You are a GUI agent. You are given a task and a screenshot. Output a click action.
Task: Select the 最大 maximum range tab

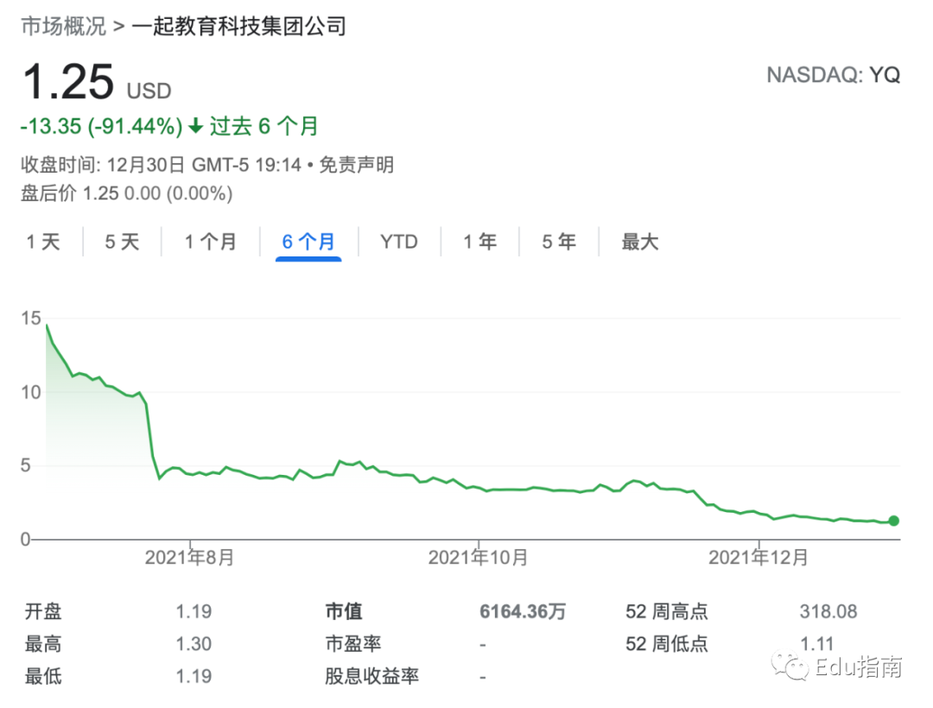(x=640, y=242)
